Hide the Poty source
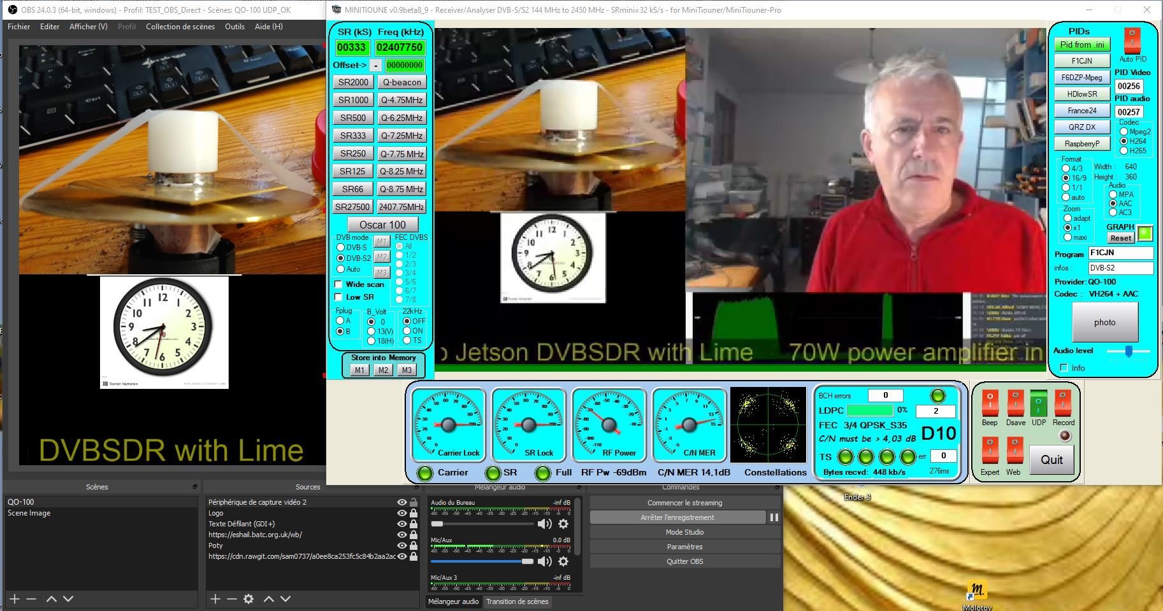Screen dimensions: 1163x611 point(402,545)
